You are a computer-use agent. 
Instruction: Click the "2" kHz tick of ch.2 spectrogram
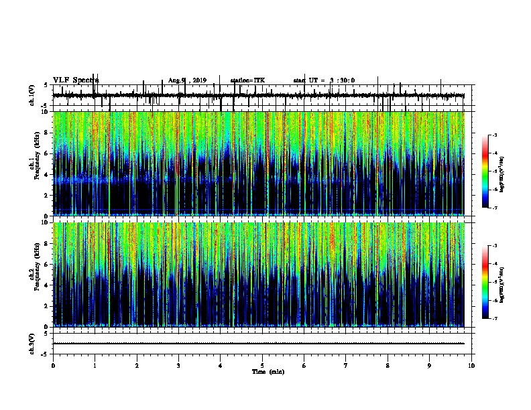point(47,306)
